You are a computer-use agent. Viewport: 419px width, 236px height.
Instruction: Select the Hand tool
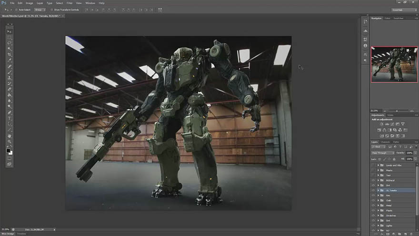(10, 136)
